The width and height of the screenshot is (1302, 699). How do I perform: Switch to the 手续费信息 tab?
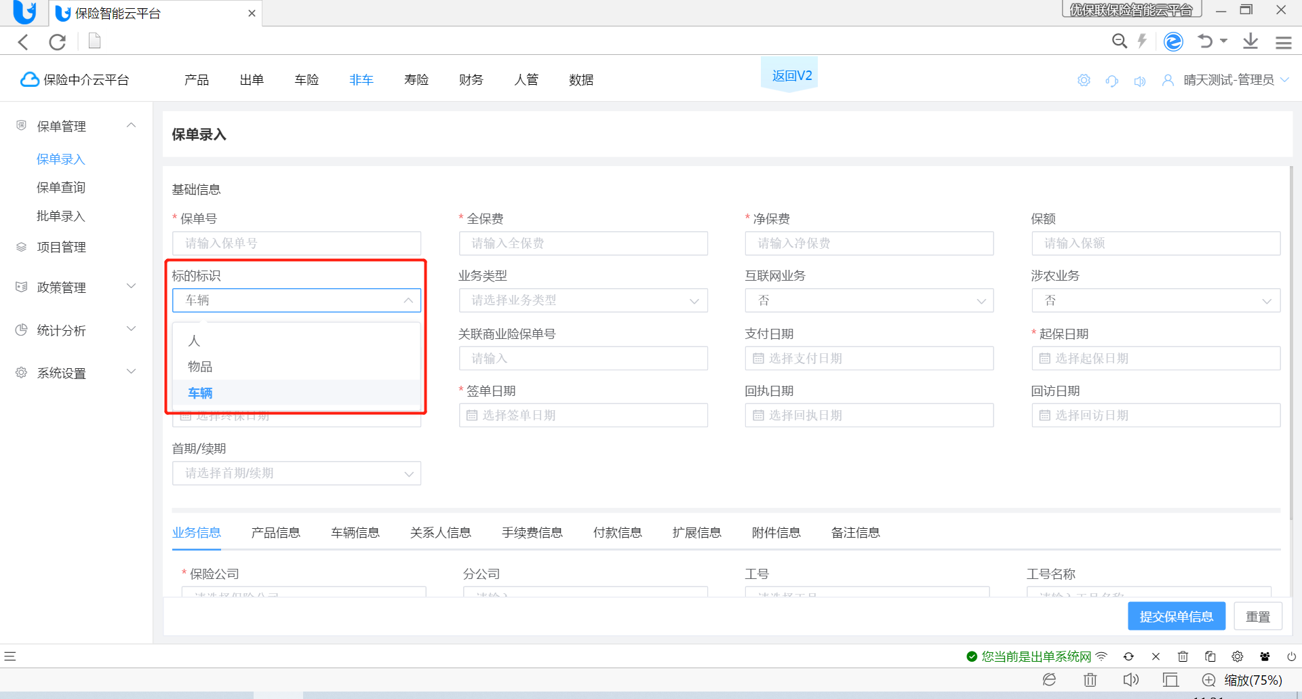(532, 533)
